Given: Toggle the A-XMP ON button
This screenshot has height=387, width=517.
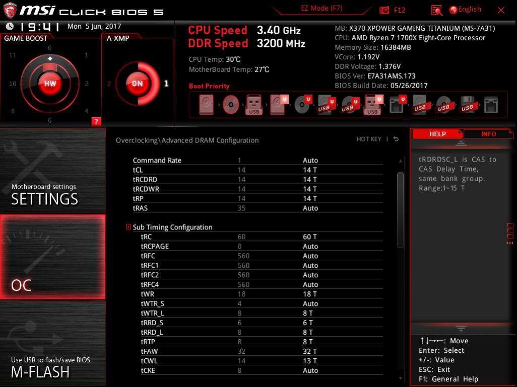Looking at the screenshot, I should pos(137,84).
